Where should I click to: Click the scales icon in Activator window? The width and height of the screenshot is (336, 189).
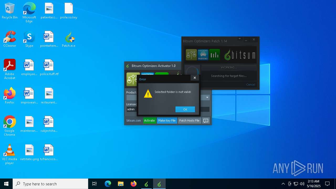132,79
